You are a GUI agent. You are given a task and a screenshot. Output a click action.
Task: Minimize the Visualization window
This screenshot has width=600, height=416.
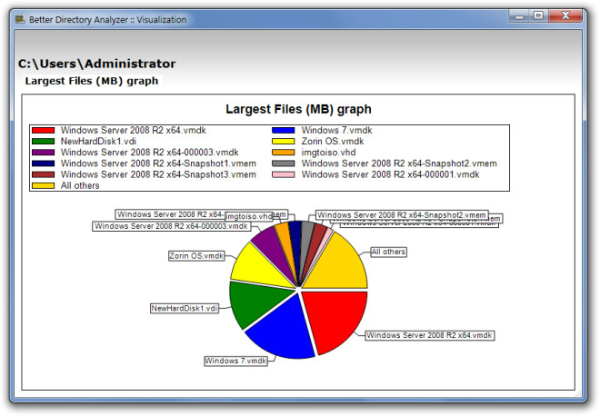pos(519,16)
